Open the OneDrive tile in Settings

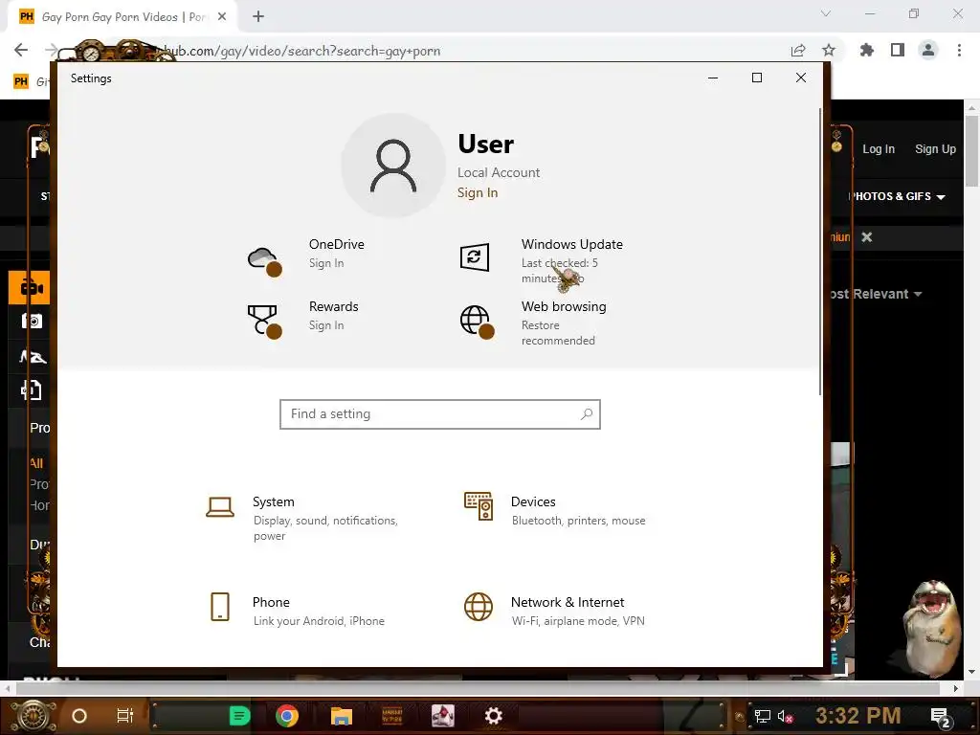[x=306, y=256]
